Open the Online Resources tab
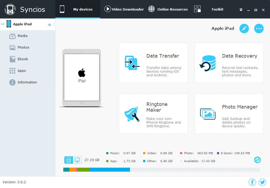Viewport: 270px width, 188px height. point(168,9)
